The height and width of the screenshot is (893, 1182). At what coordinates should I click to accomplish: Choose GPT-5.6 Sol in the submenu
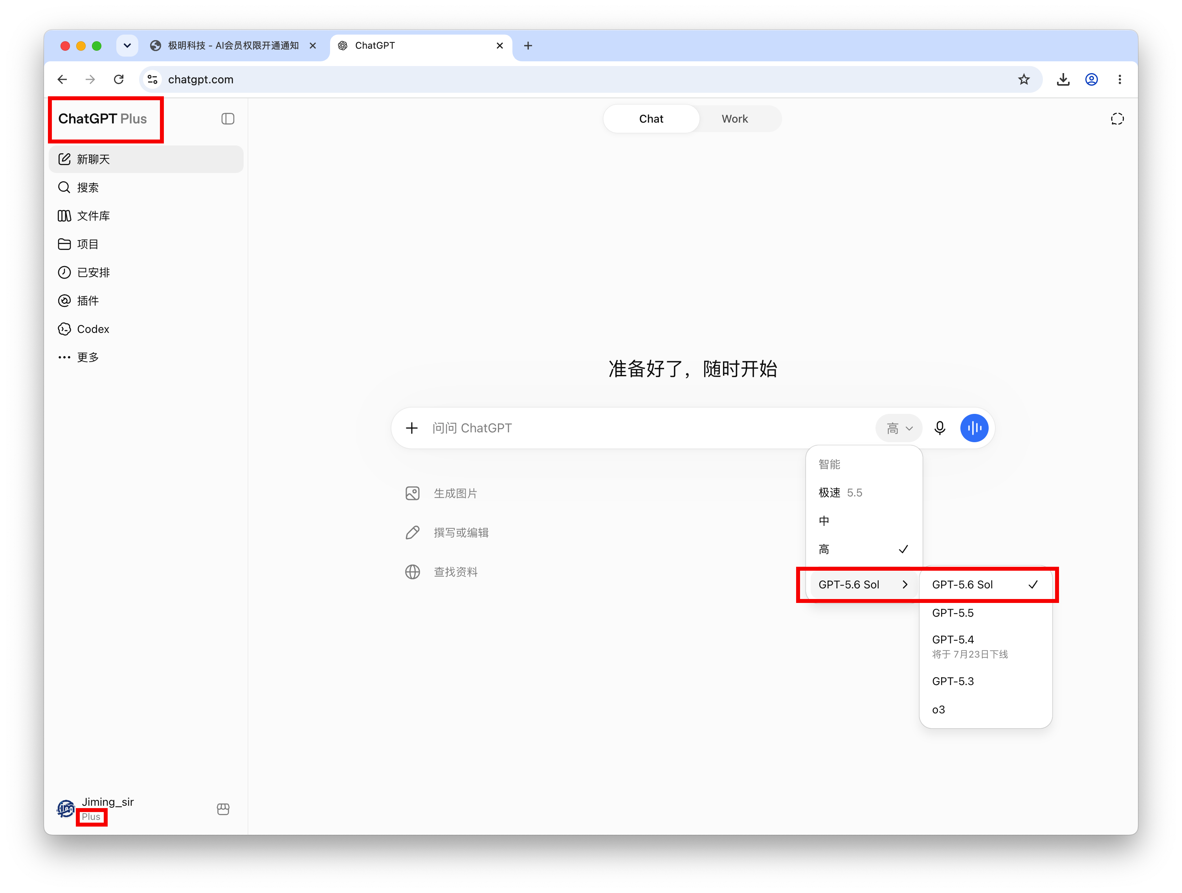(x=986, y=584)
